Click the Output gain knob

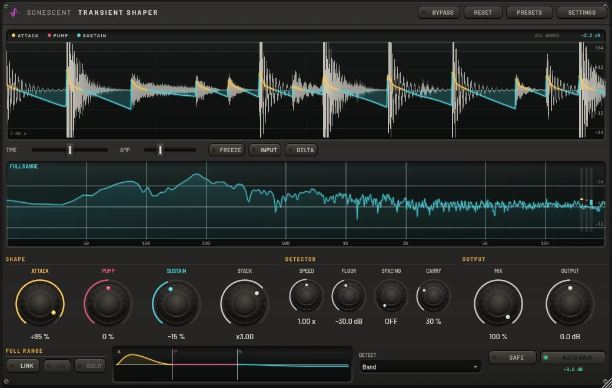pyautogui.click(x=570, y=303)
